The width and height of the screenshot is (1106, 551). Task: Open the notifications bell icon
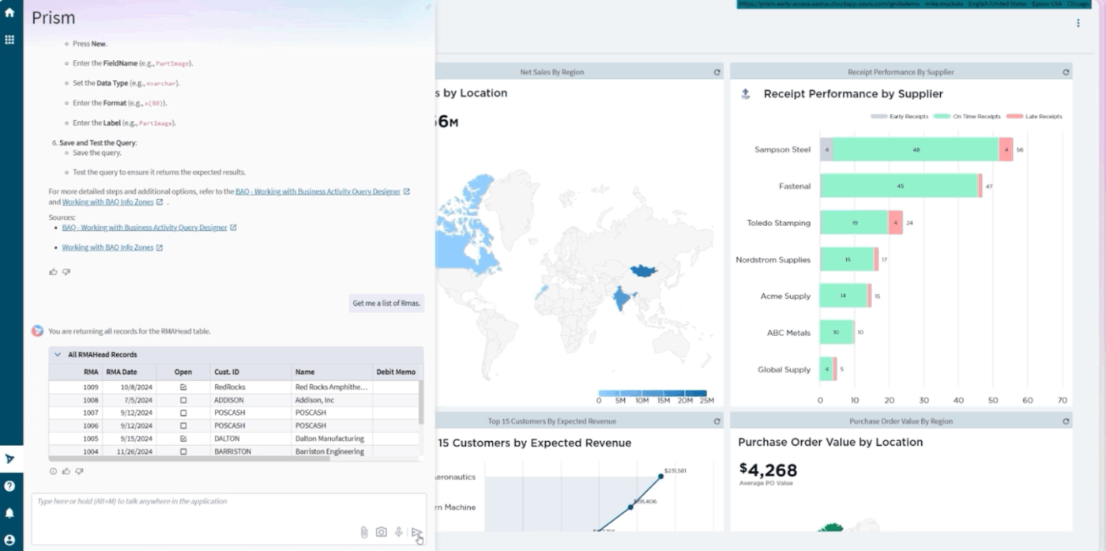(x=9, y=513)
